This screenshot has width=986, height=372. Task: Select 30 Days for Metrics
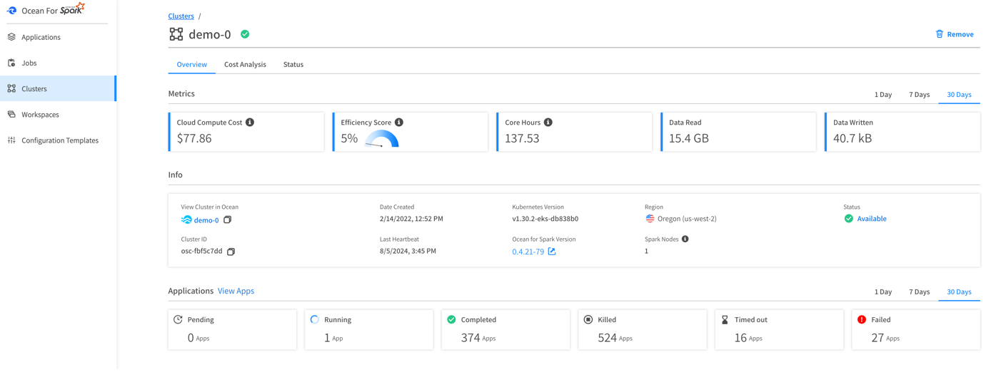959,94
